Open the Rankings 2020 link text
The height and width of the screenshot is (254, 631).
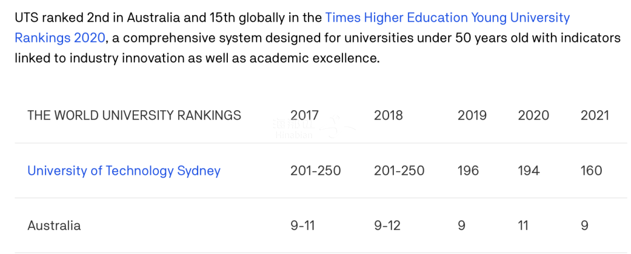60,38
